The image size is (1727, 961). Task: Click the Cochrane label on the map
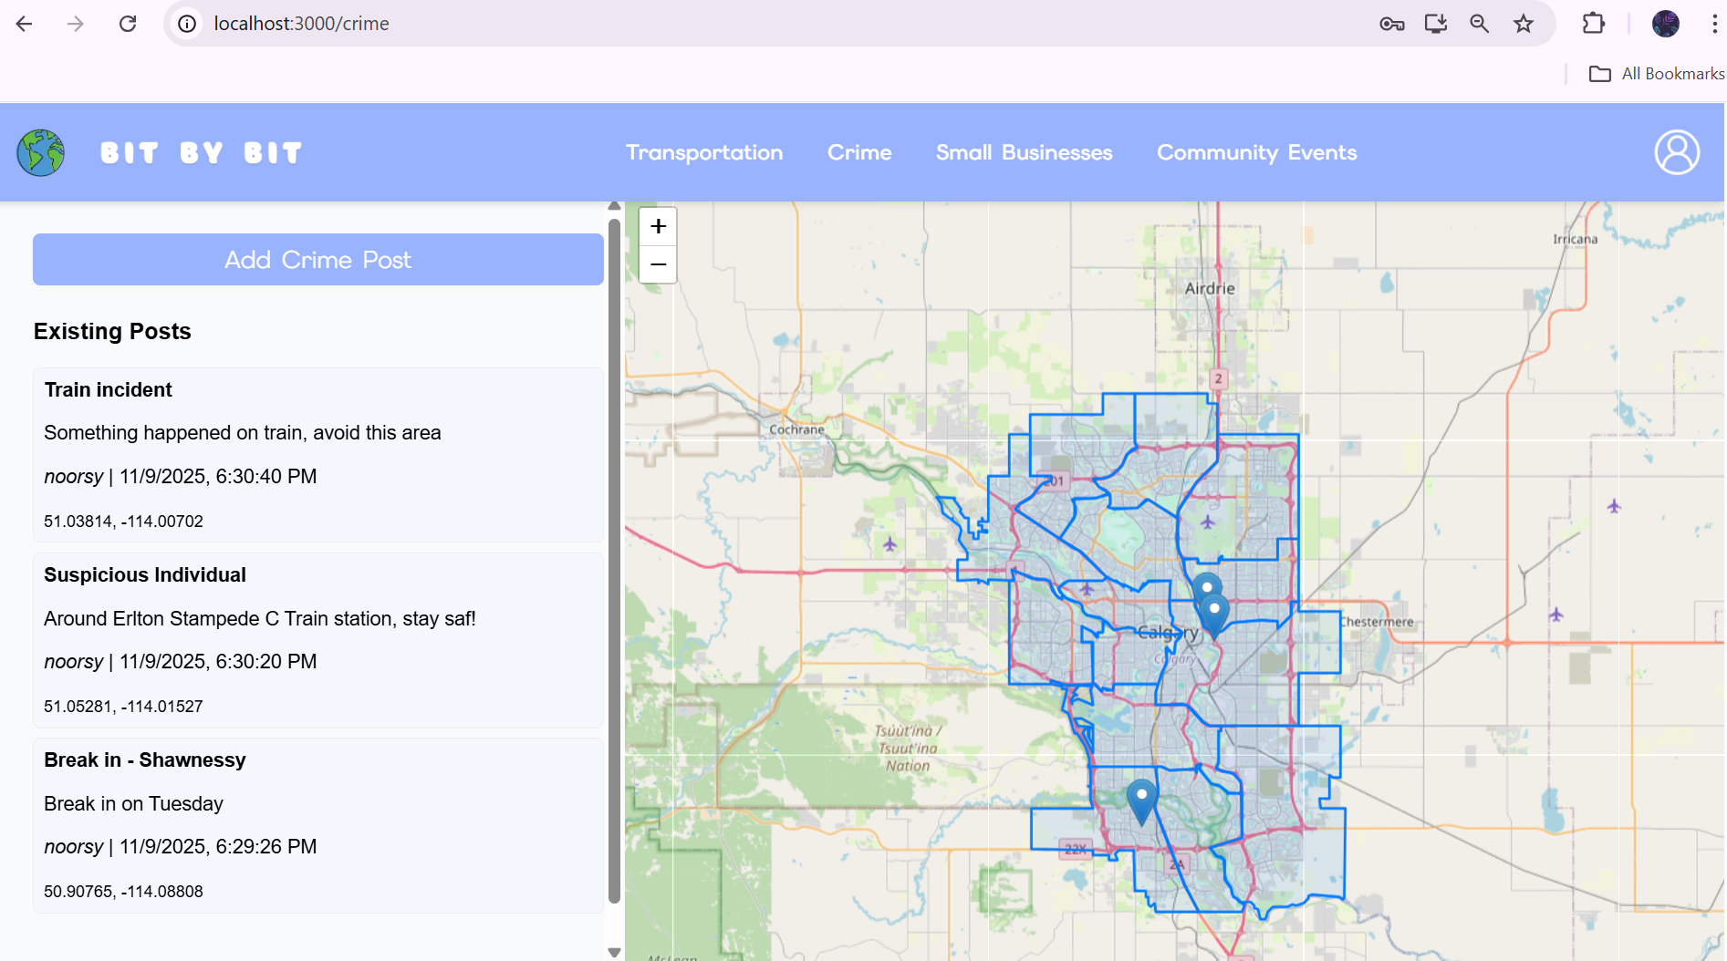coord(796,429)
